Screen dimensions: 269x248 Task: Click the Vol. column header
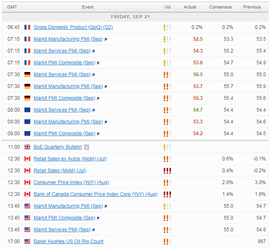[167, 7]
